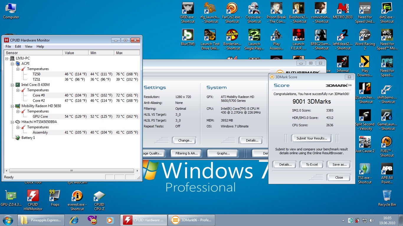Click Details button in 3DMark Score dialog

[x=285, y=164]
